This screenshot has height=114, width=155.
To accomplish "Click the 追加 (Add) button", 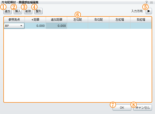I will 7,11.
